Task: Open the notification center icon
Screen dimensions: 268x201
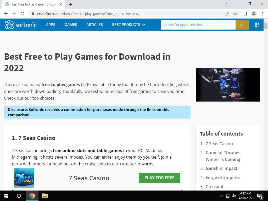Action: point(260,196)
